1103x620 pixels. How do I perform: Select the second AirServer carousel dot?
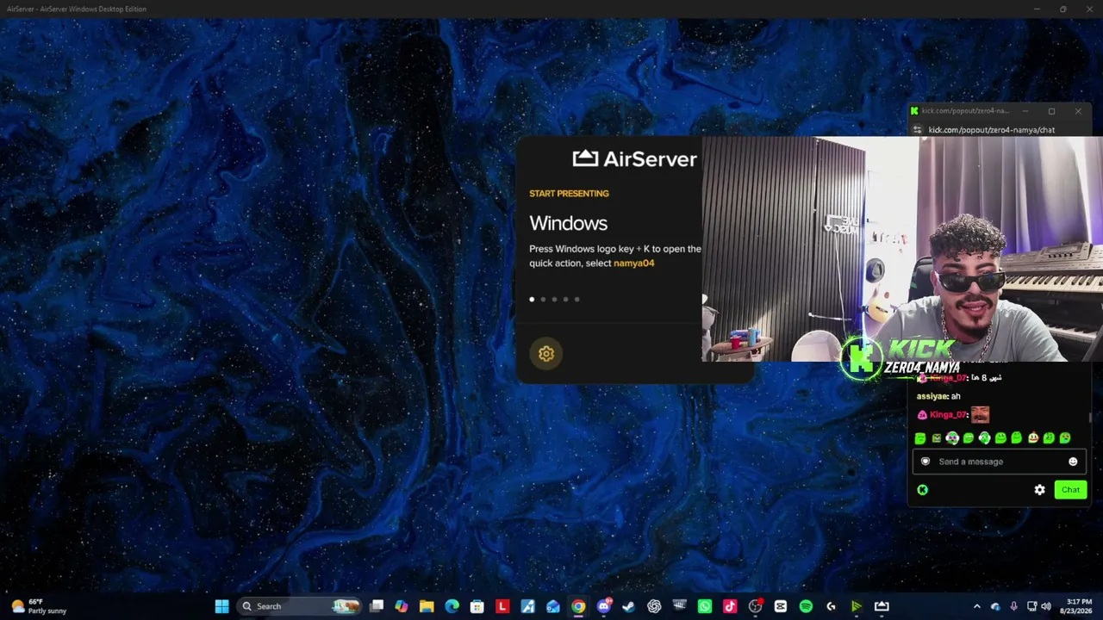pyautogui.click(x=543, y=300)
